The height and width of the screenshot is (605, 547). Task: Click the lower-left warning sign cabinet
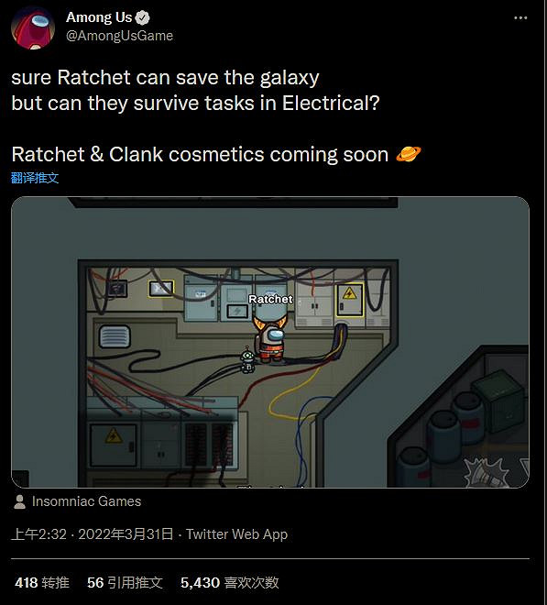[x=114, y=445]
